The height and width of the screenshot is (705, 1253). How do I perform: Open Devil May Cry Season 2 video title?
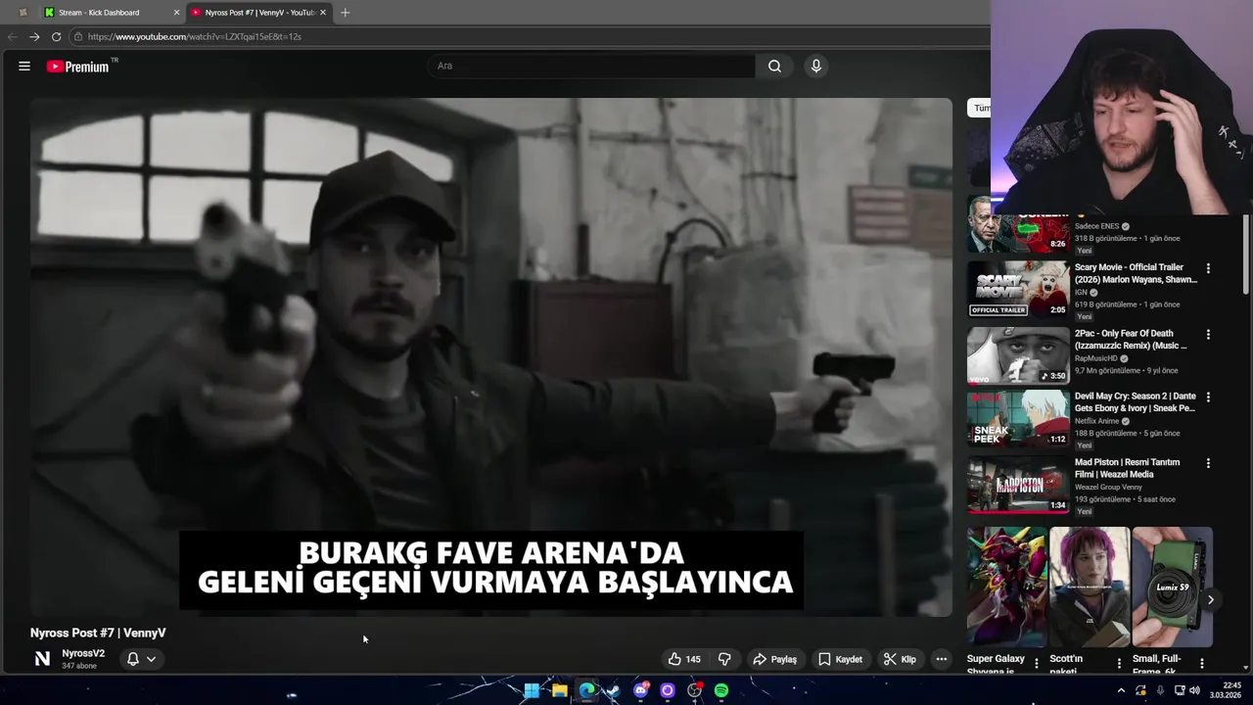click(1136, 401)
